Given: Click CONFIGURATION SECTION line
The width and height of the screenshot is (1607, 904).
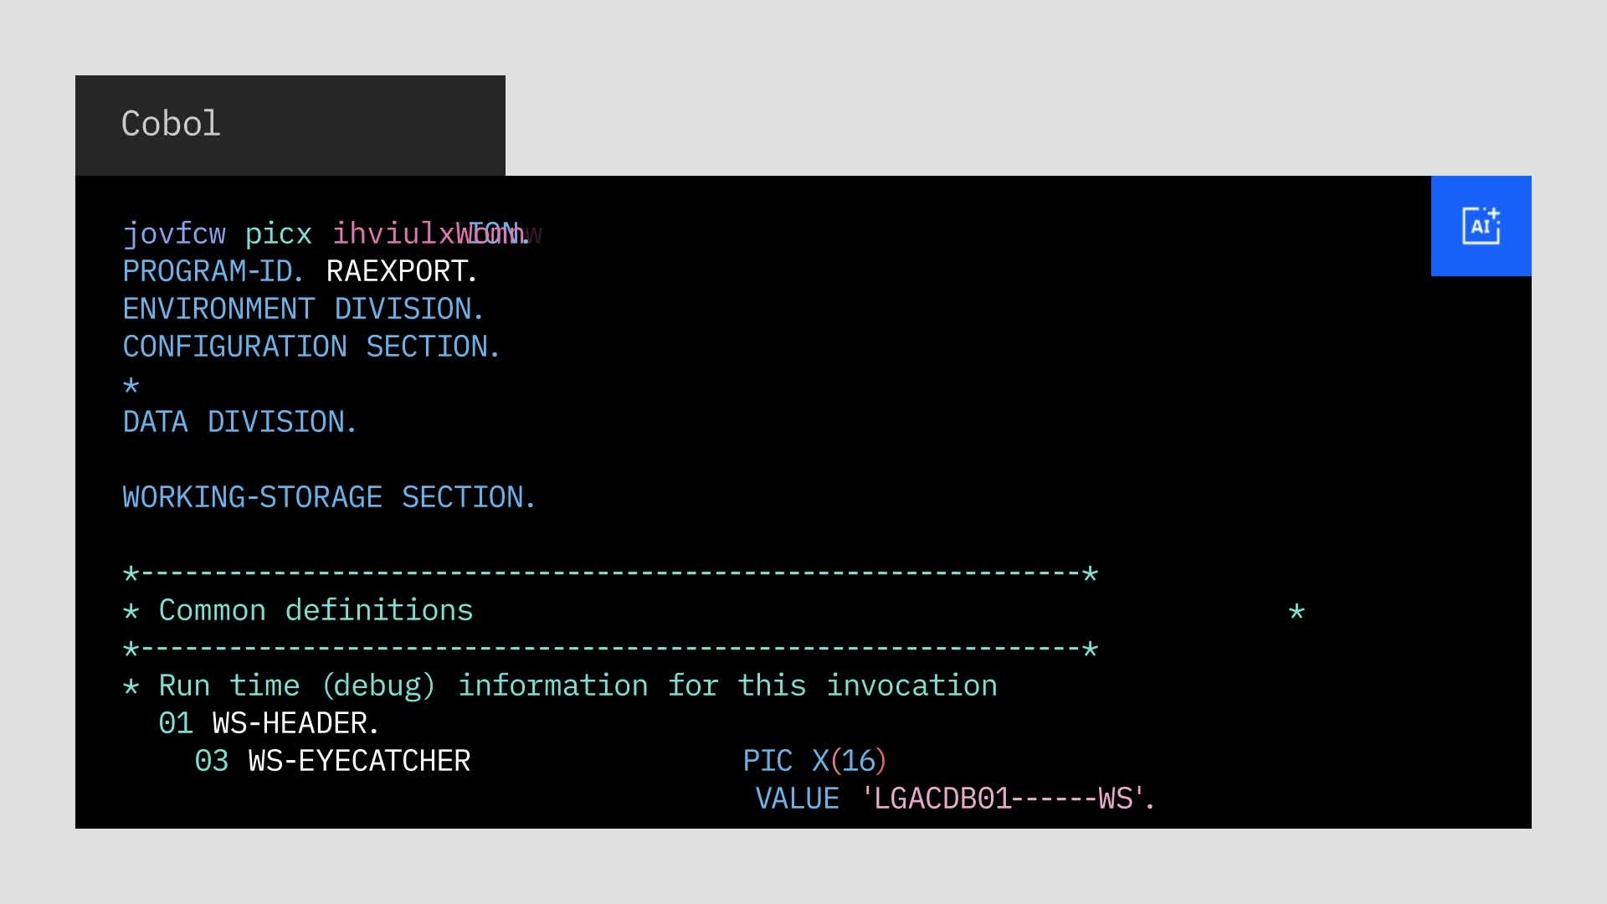Looking at the screenshot, I should coord(311,347).
